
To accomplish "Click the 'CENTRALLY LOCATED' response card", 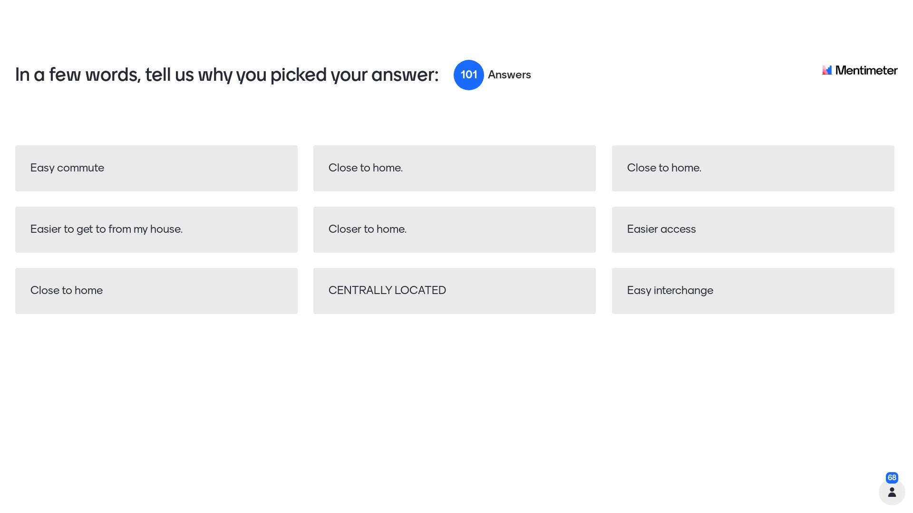I will [x=454, y=291].
